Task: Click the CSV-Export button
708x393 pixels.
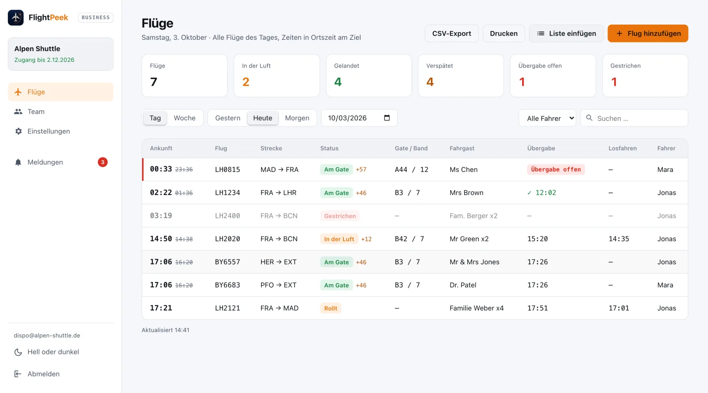Action: pyautogui.click(x=452, y=34)
